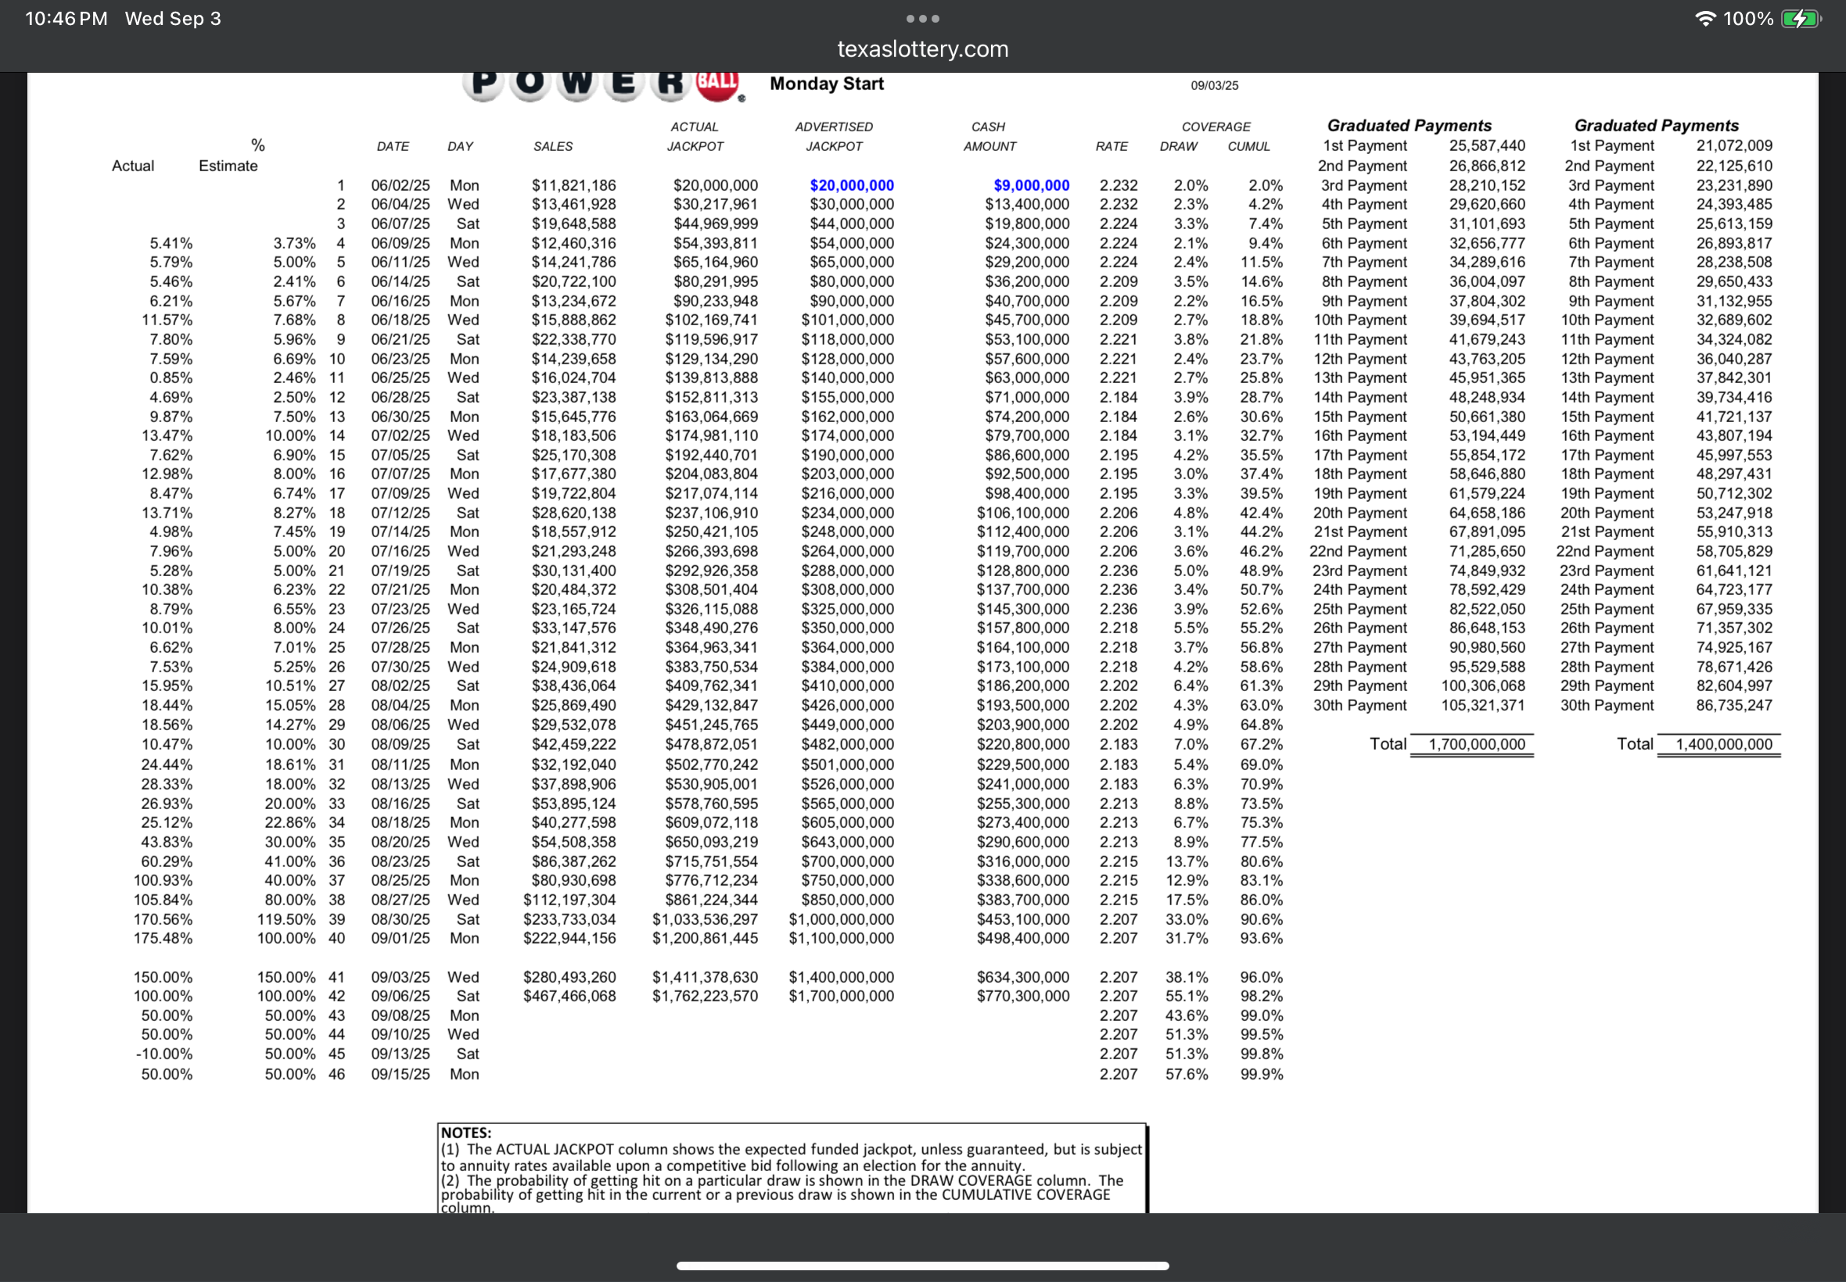Click the DAY column header

point(461,146)
